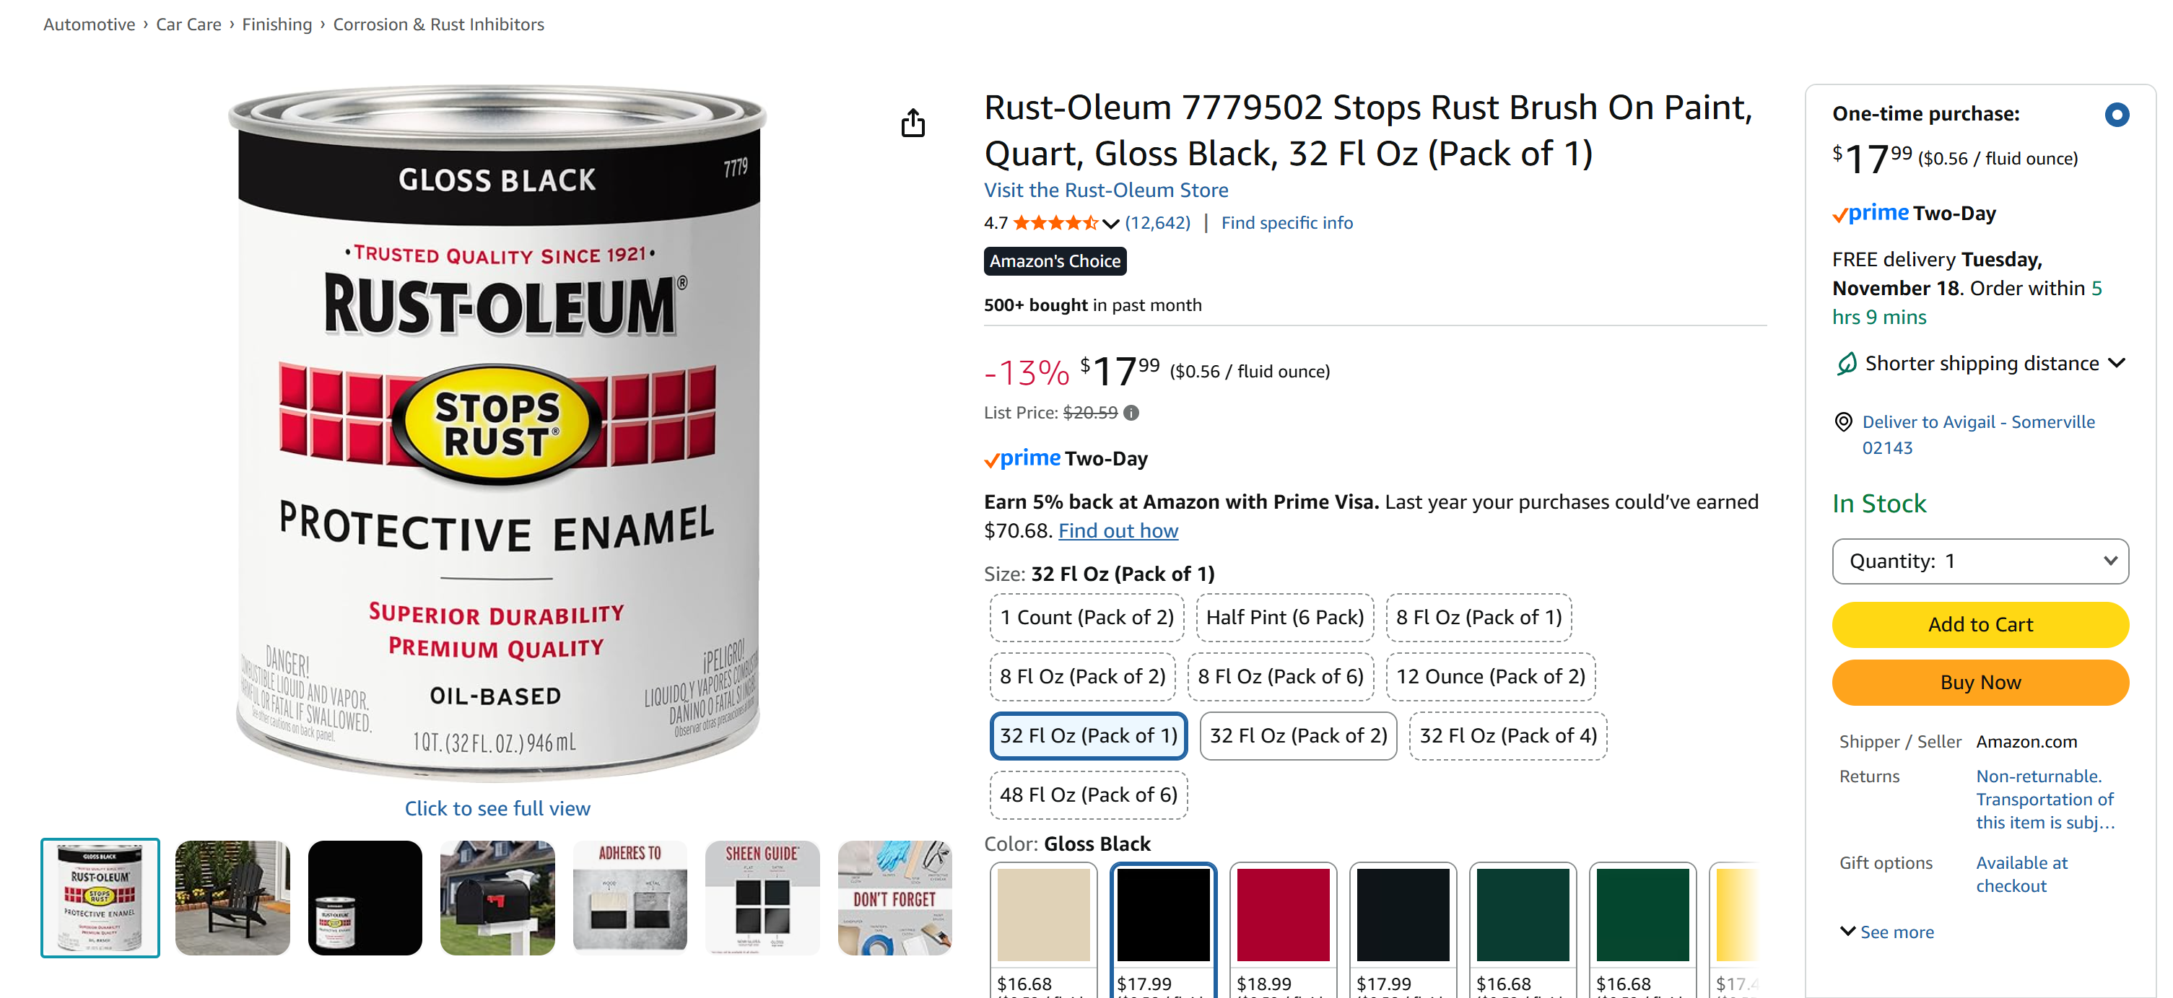Click the List Price info icon
This screenshot has width=2173, height=998.
tap(1131, 413)
